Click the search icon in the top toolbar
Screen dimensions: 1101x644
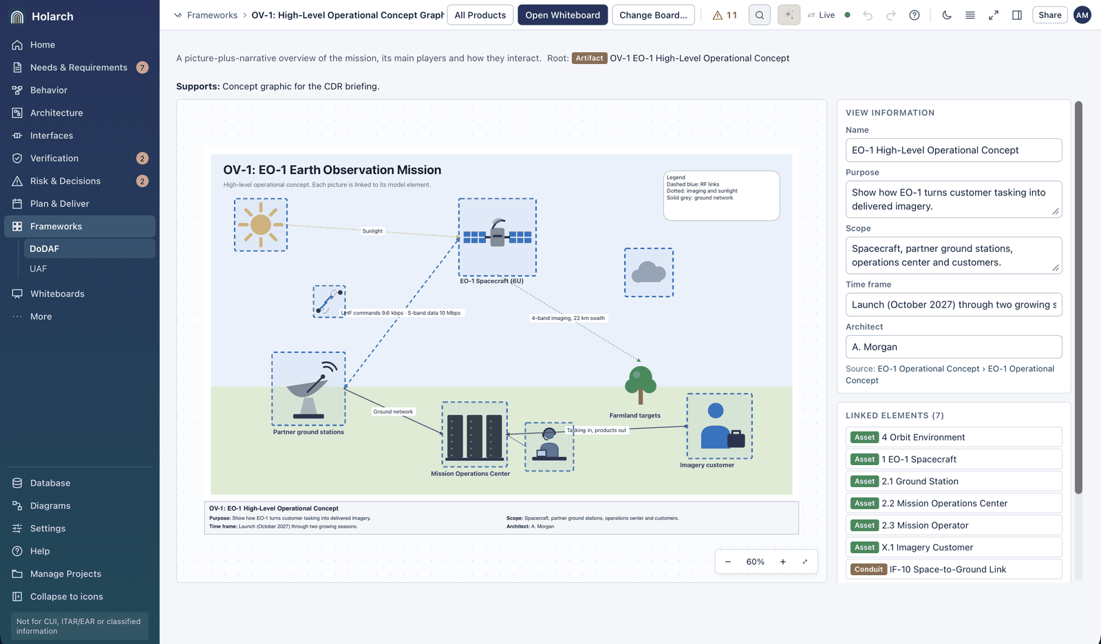[x=760, y=15]
